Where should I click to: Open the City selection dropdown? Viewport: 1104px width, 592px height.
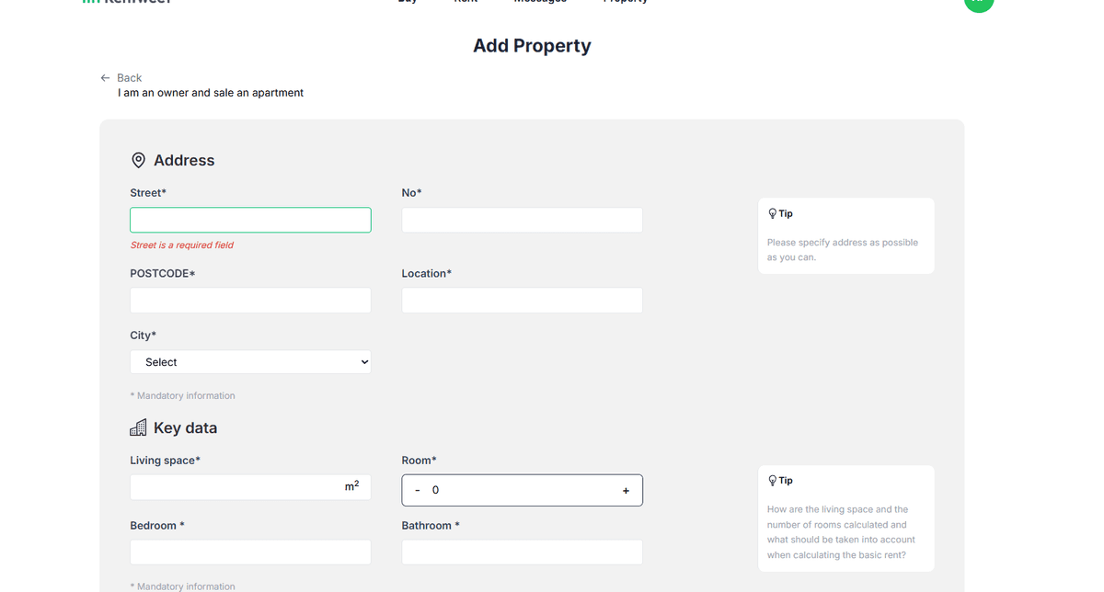tap(250, 361)
